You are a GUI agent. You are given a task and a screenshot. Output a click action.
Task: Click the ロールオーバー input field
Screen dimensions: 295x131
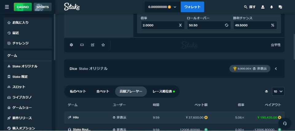click(x=209, y=25)
